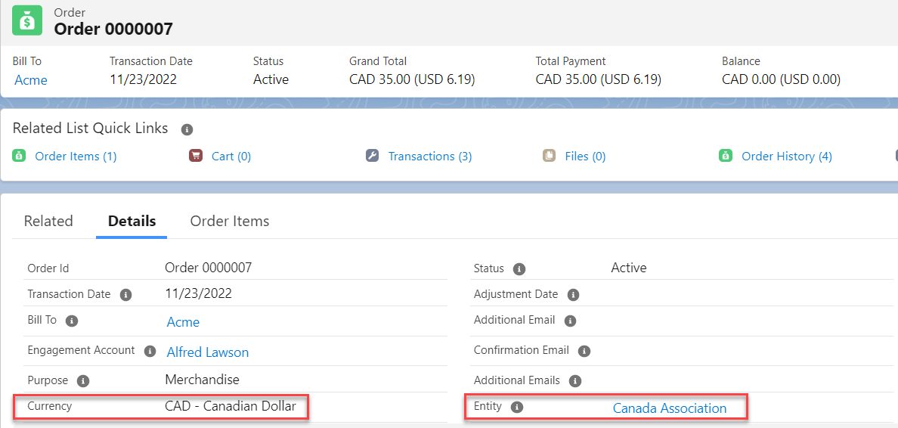Open Transactions (3) related list link
Screen dimensions: 898x428
coord(429,156)
